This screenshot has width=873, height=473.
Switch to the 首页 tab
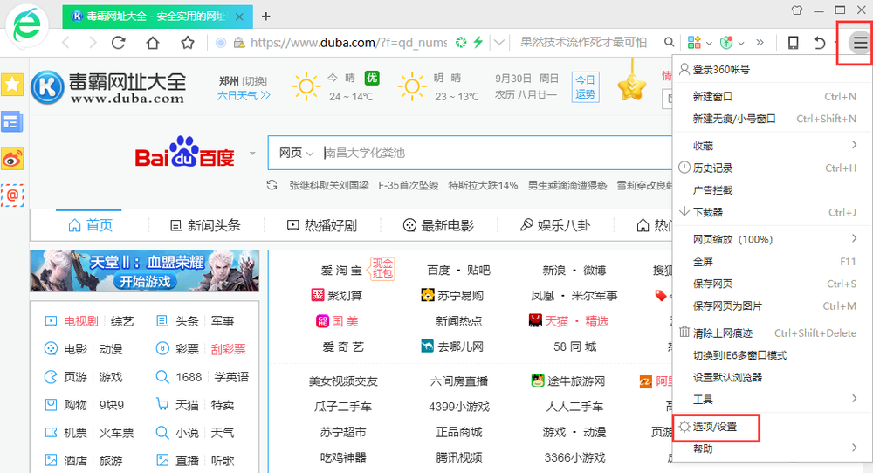(x=90, y=225)
